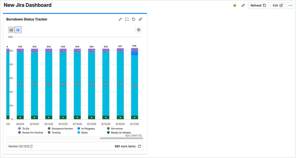
Task: Select the combined line chart view
Action: click(18, 30)
